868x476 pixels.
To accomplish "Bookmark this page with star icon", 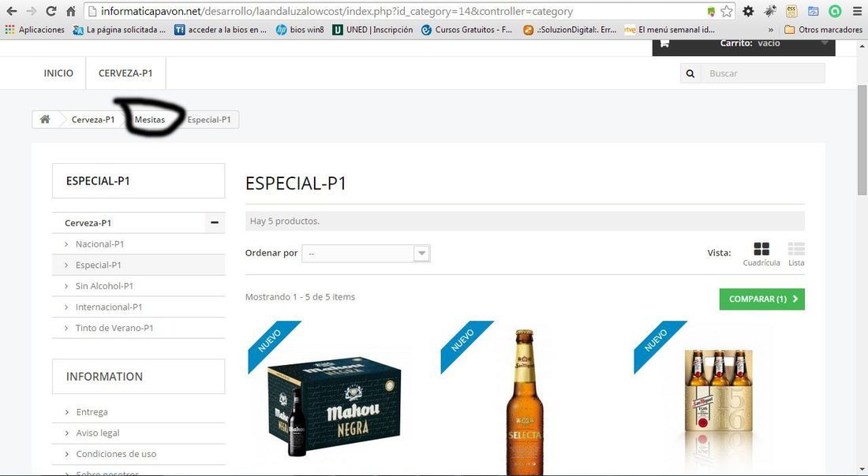I will click(727, 11).
